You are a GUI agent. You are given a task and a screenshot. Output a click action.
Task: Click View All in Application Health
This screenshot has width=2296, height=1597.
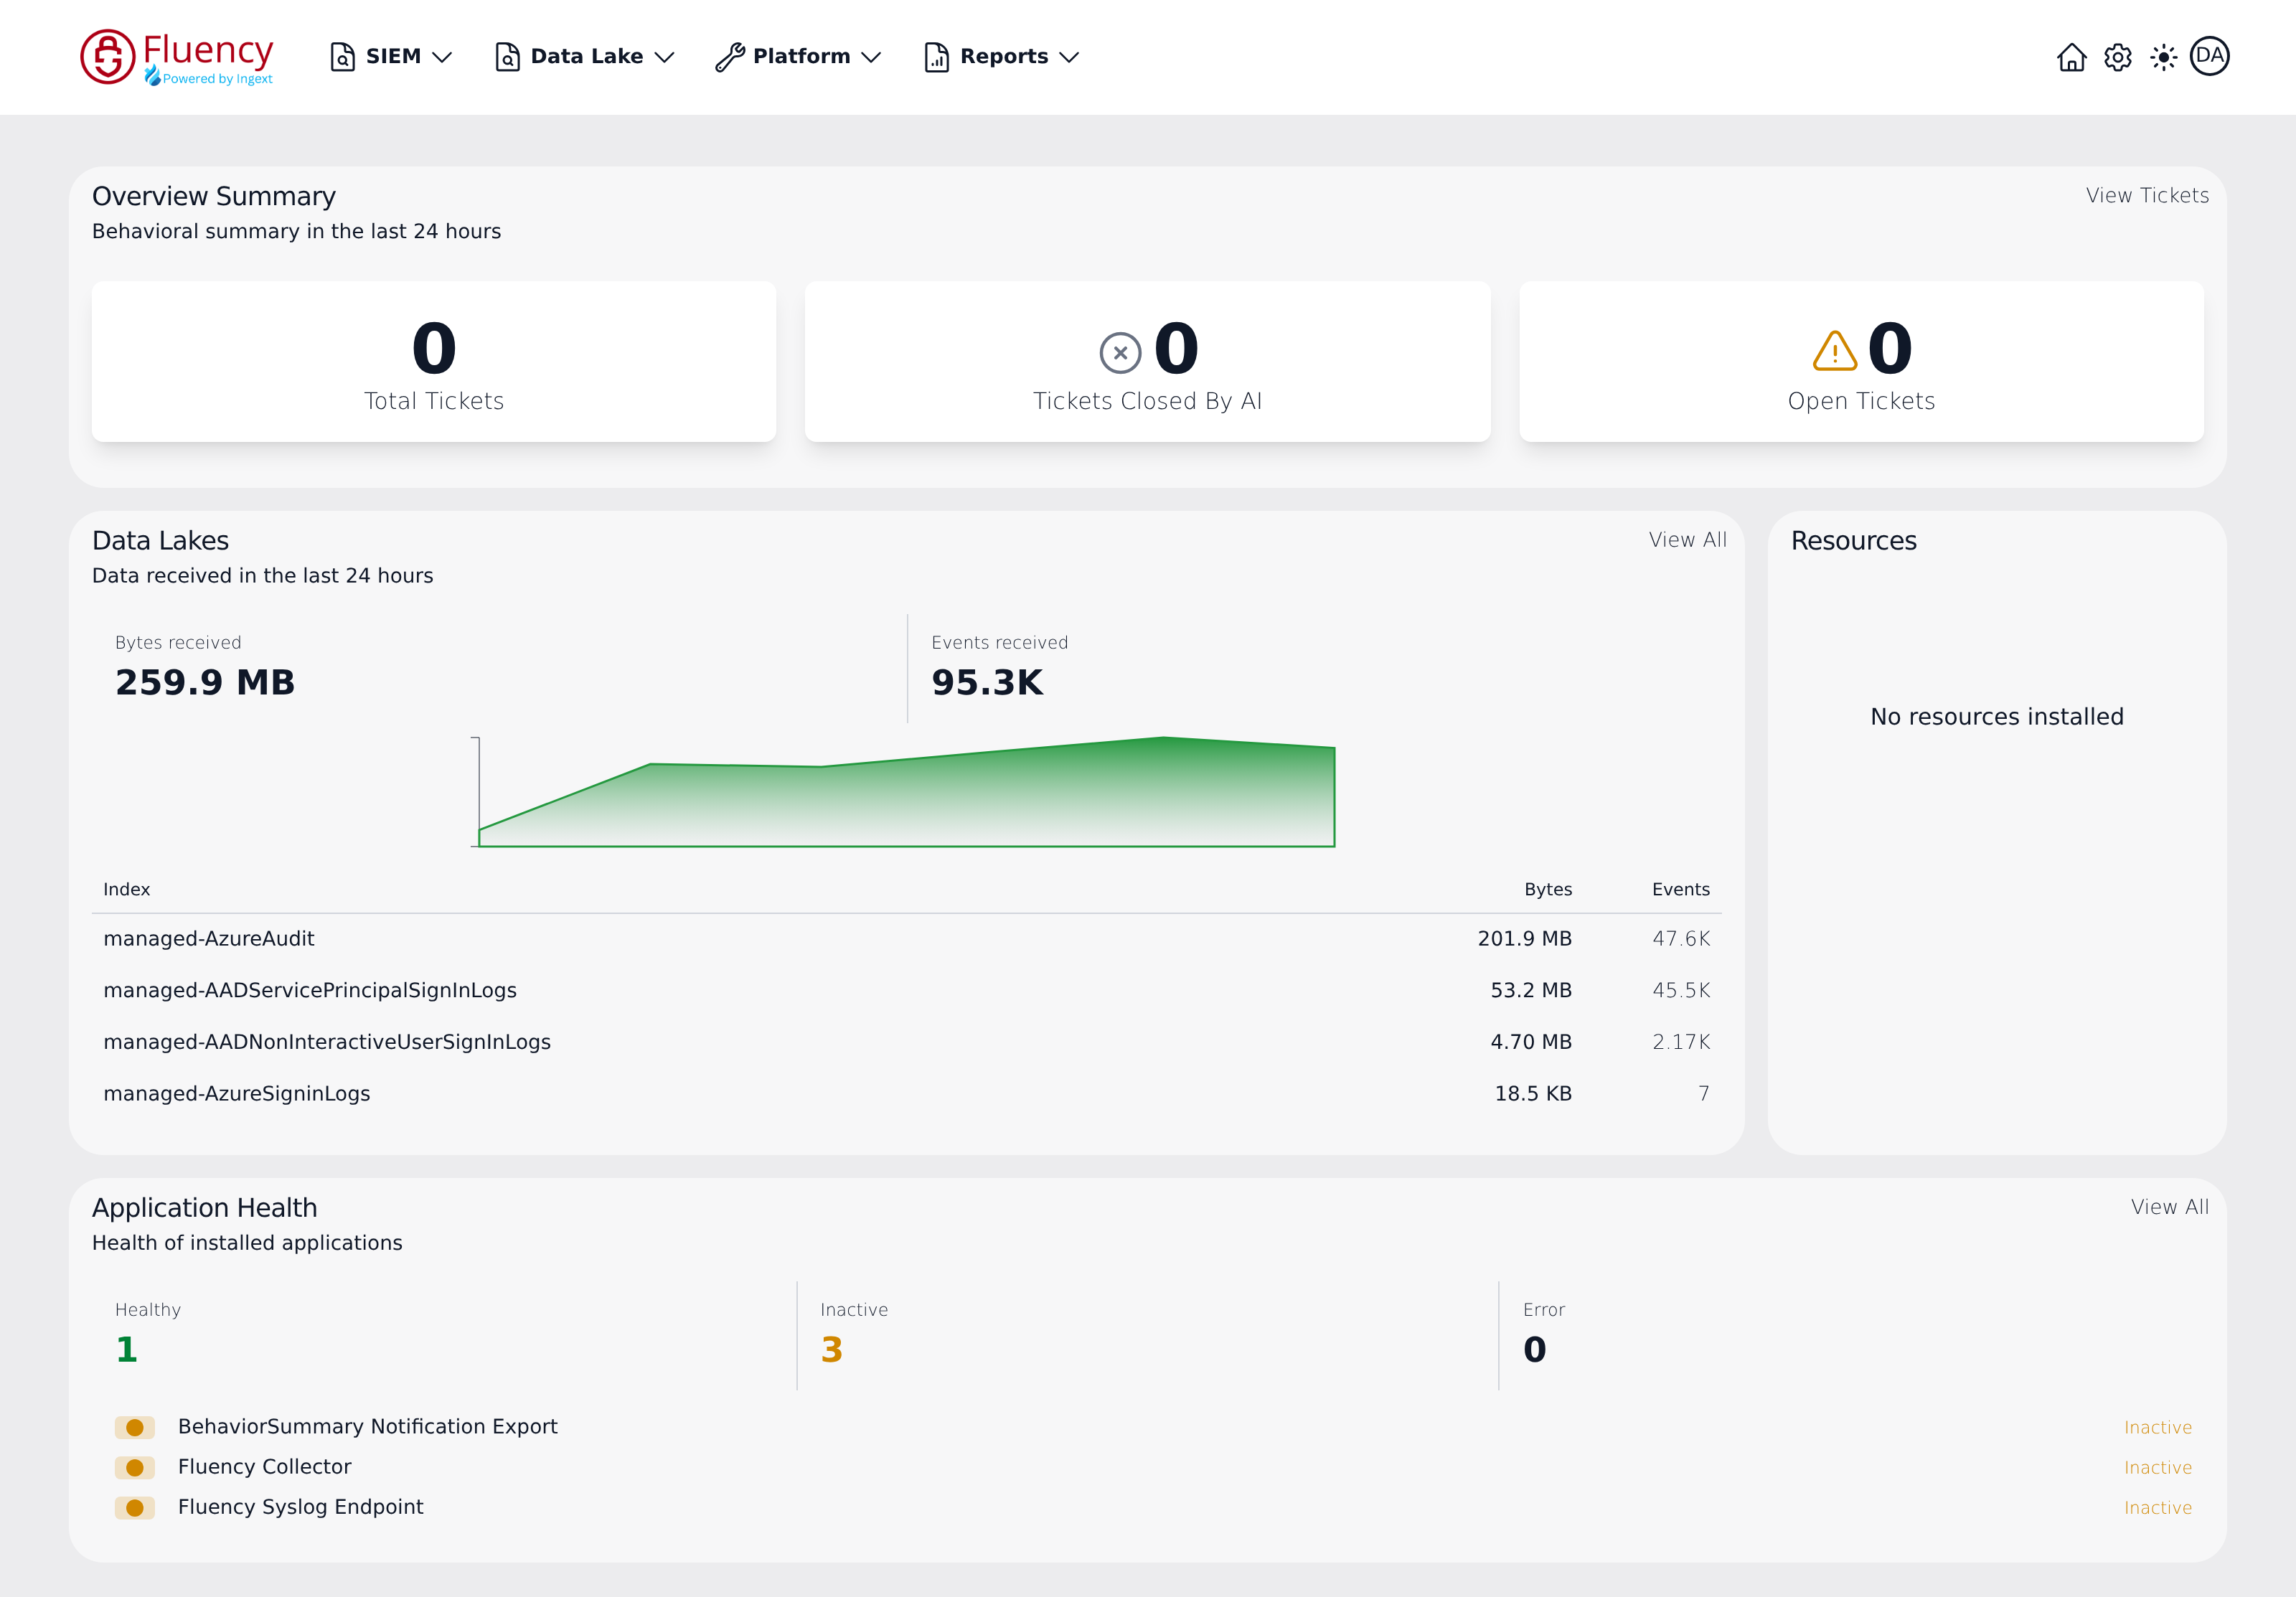click(2169, 1206)
